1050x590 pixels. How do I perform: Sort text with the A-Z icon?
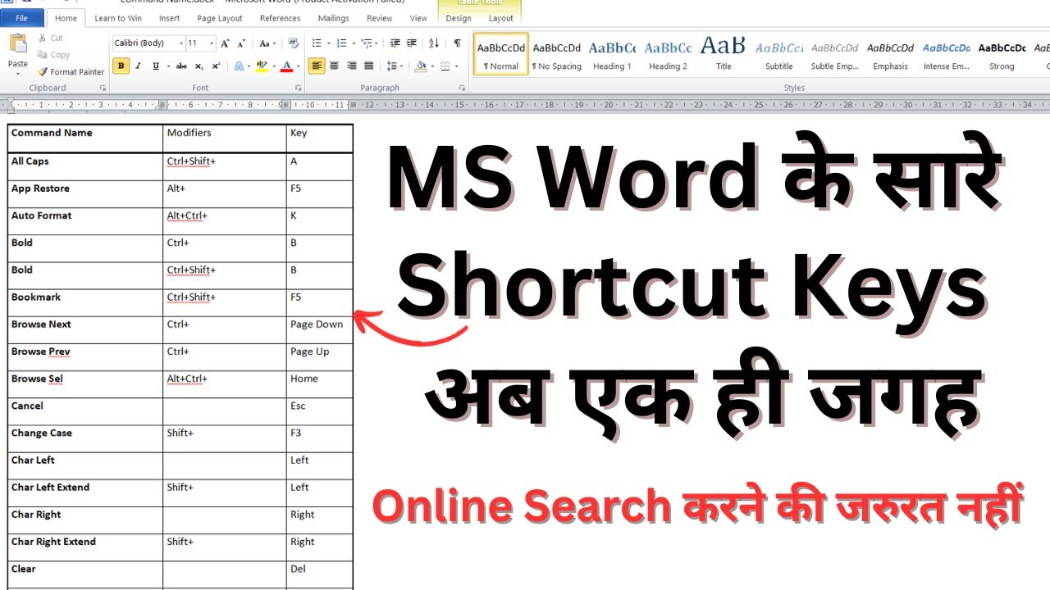point(434,43)
